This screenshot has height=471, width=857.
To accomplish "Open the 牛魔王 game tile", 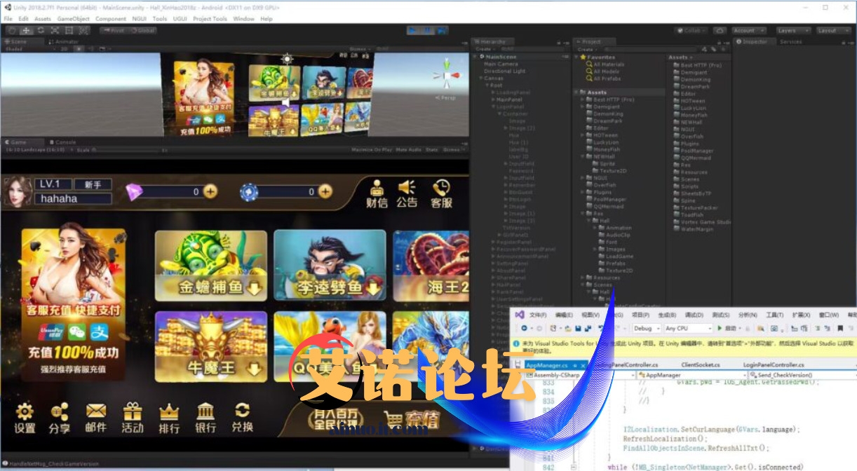I will (x=211, y=346).
